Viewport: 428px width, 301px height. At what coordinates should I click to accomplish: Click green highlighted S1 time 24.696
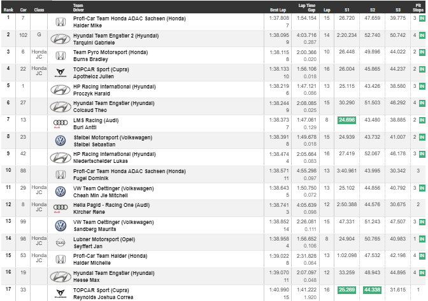tap(346, 120)
